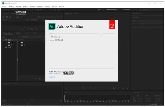The width and height of the screenshot is (165, 107).
Task: Select the Razor tool in toolbar
Action: pos(38,10)
